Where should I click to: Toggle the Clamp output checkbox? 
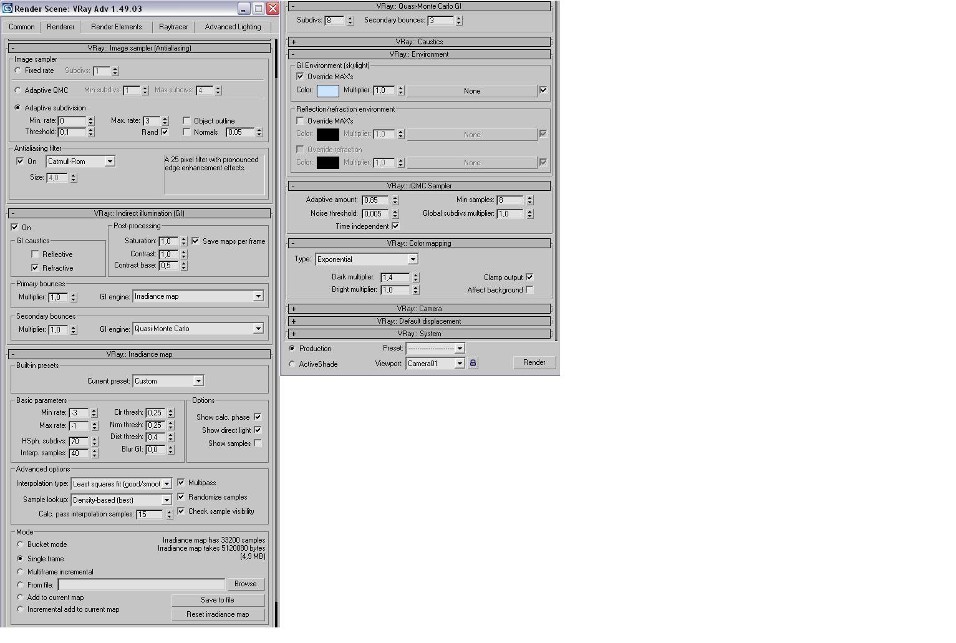[x=529, y=277]
